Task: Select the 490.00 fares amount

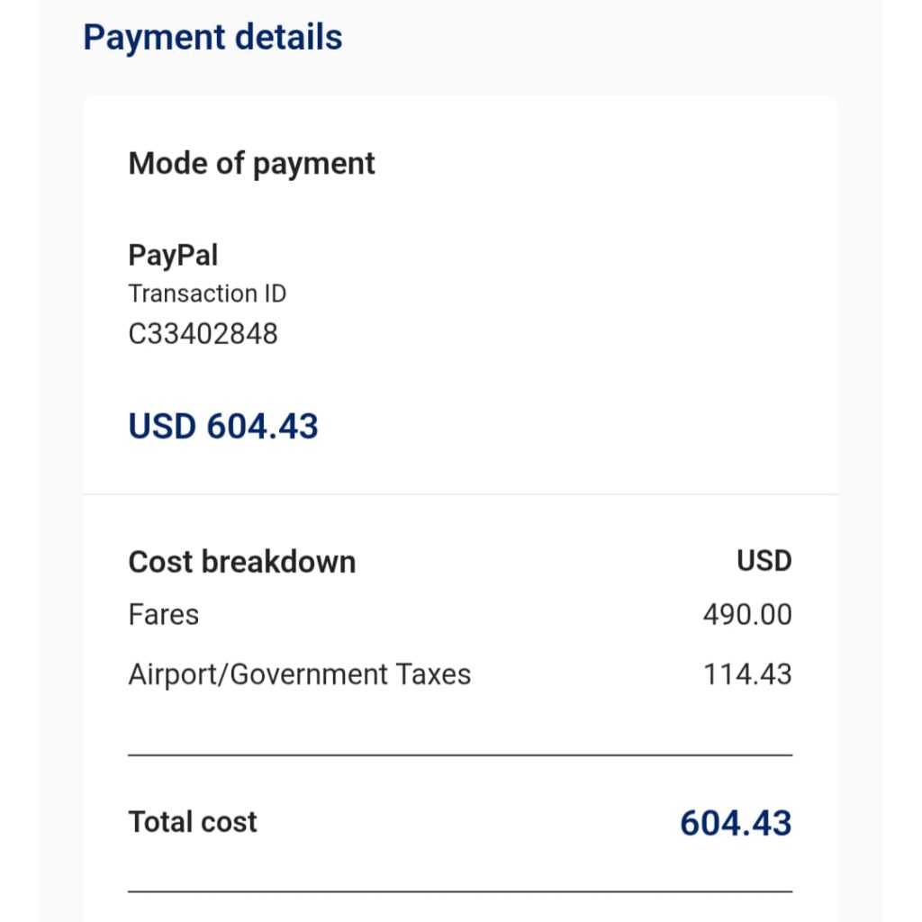Action: (746, 615)
